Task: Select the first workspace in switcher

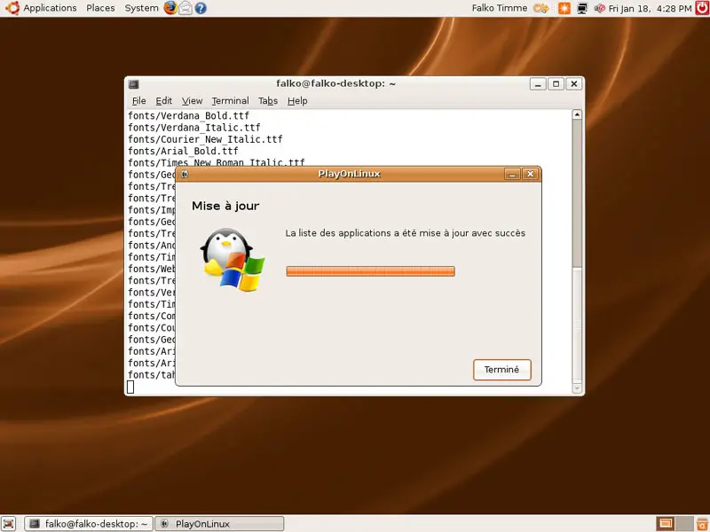Action: tap(666, 523)
